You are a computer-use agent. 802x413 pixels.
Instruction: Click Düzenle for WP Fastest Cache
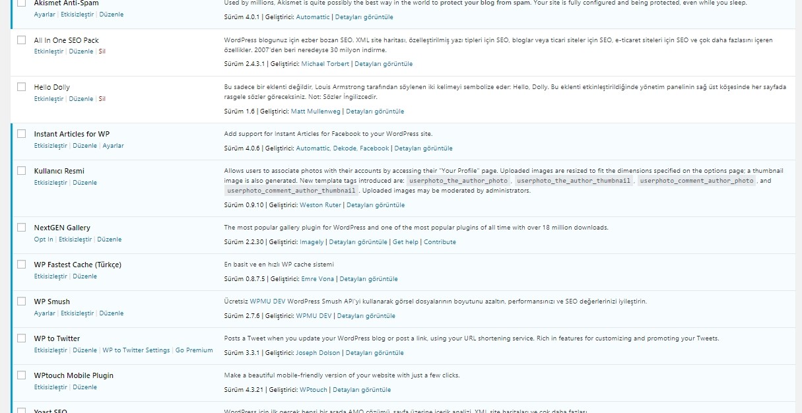pos(85,276)
